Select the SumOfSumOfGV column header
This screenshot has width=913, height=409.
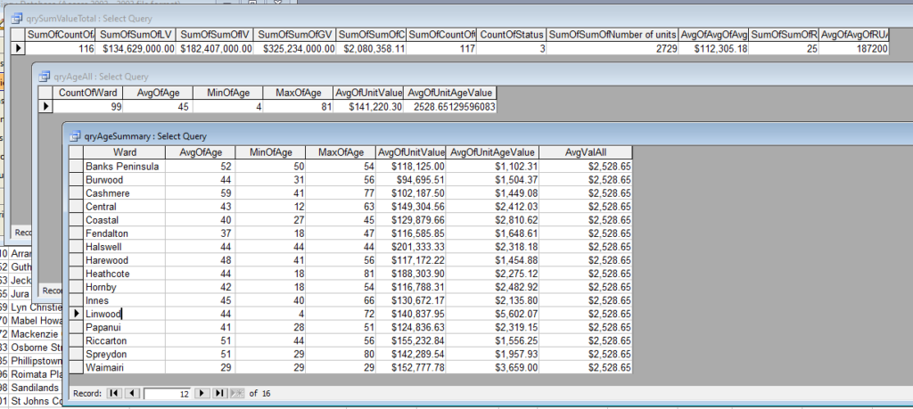tap(295, 35)
